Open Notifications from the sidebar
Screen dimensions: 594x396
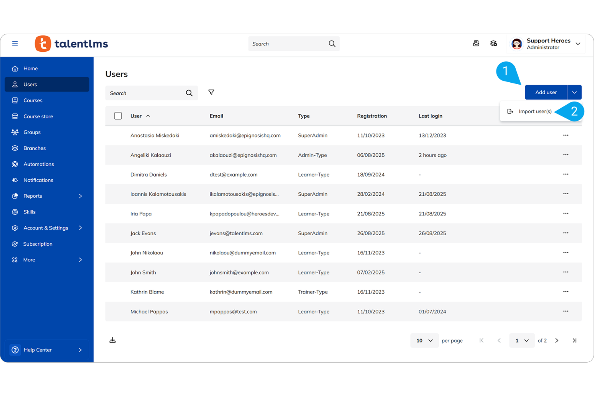(x=38, y=180)
